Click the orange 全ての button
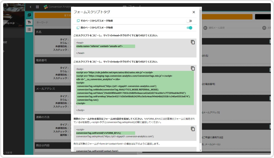This screenshot has width=274, height=158. pos(52,16)
